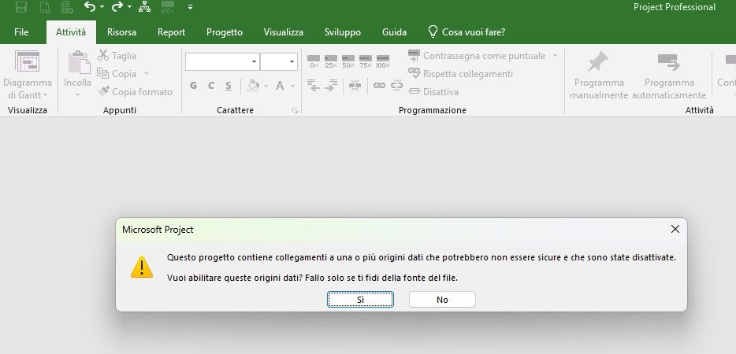Switch to the Risorsa tab

point(121,32)
